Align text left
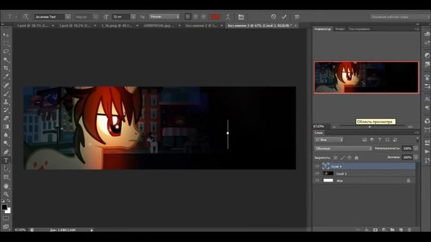Image resolution: width=431 pixels, height=242 pixels. pyautogui.click(x=188, y=17)
